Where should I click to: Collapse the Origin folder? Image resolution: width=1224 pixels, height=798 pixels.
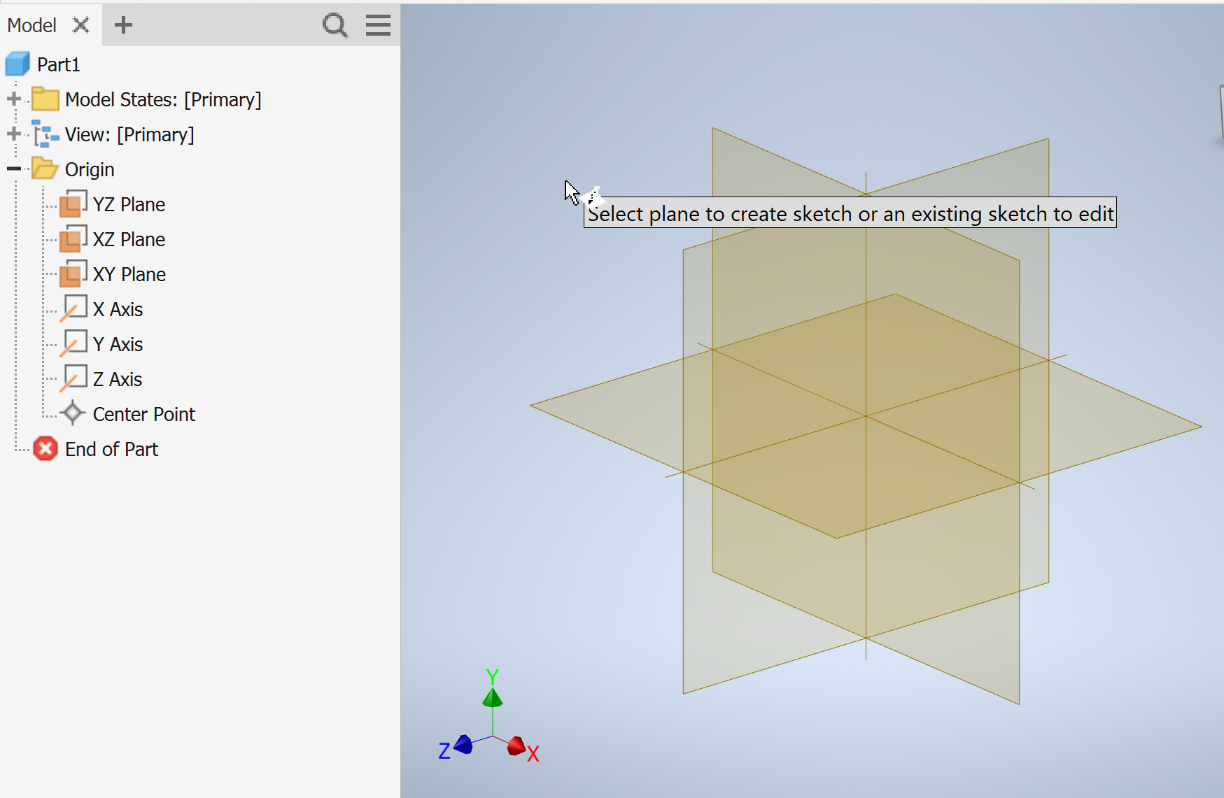tap(13, 169)
